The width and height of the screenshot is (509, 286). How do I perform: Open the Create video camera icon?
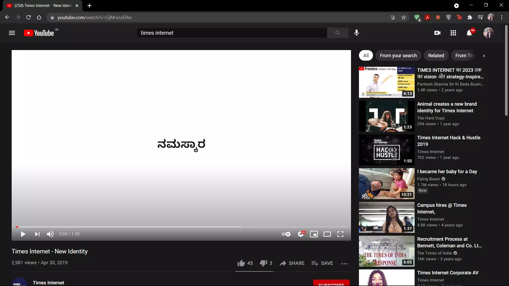(437, 33)
